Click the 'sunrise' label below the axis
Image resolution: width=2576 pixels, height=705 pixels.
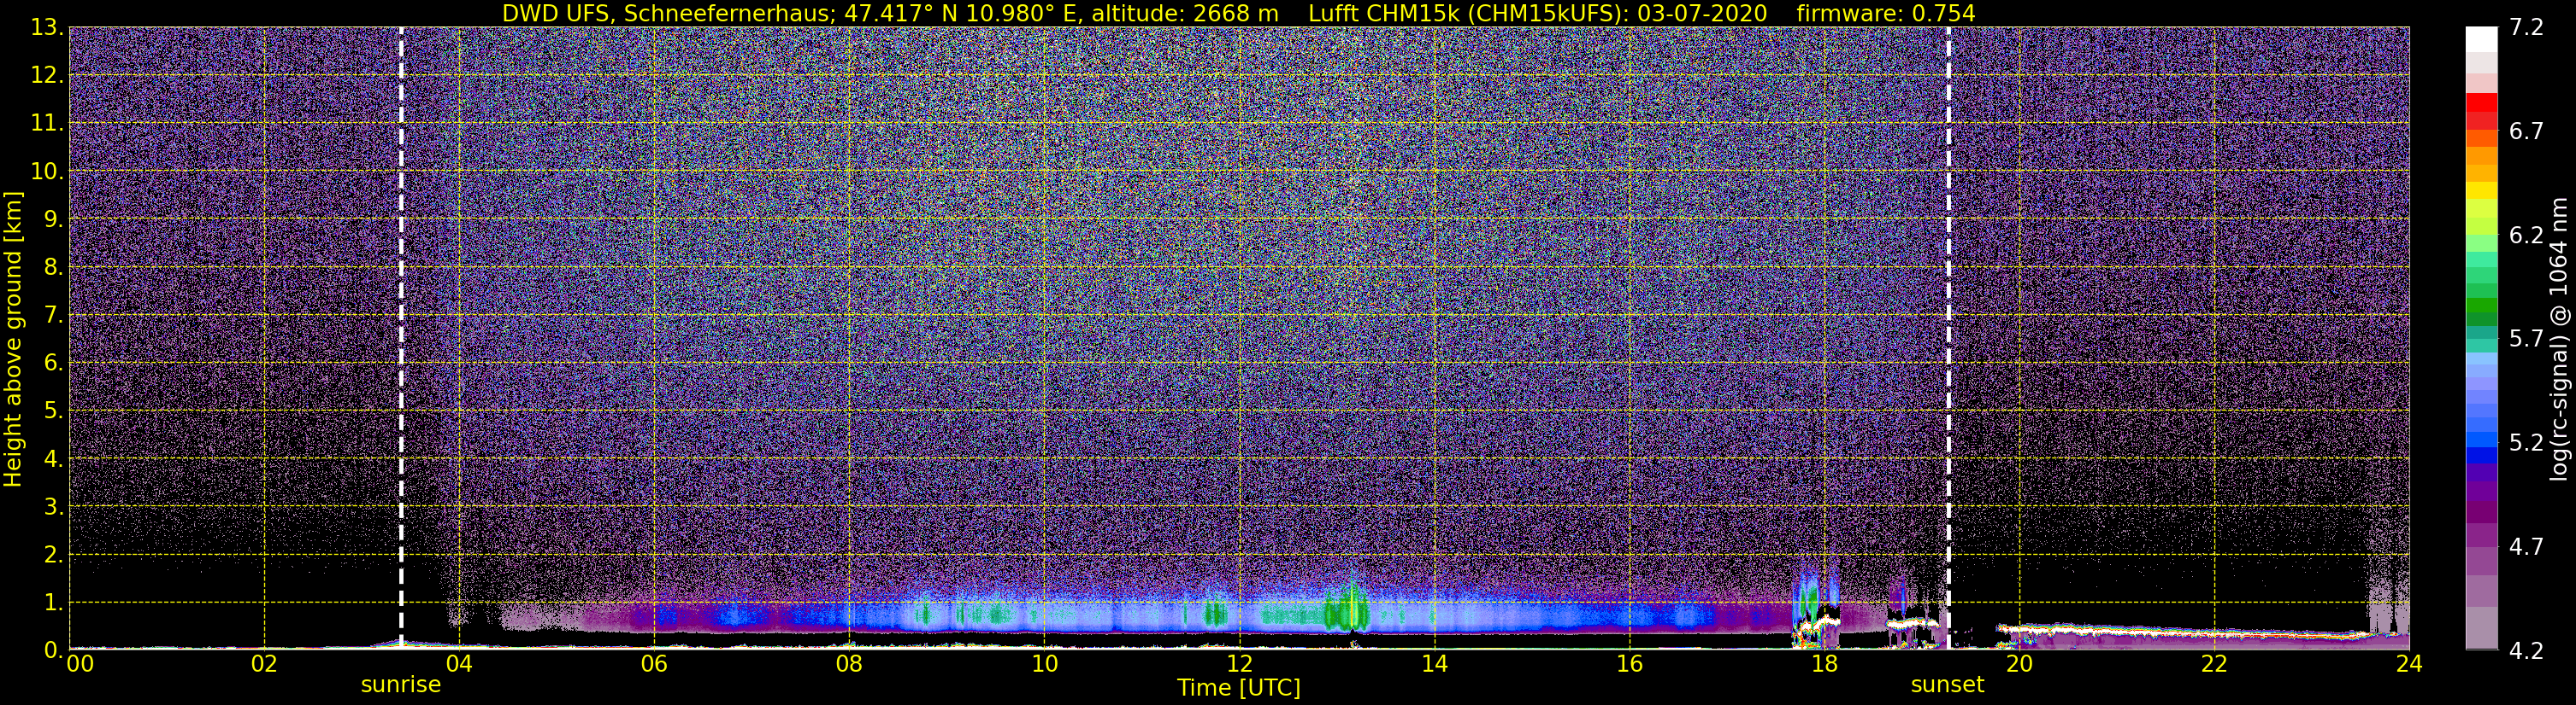[x=401, y=685]
